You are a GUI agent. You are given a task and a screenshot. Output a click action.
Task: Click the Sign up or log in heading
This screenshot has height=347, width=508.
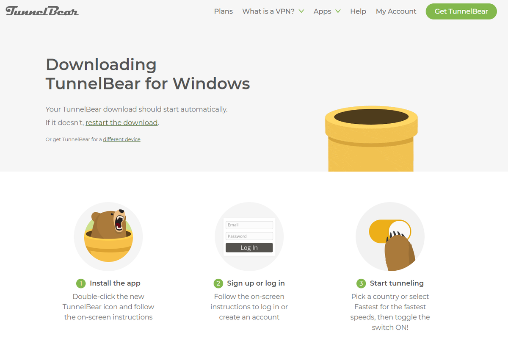click(256, 283)
